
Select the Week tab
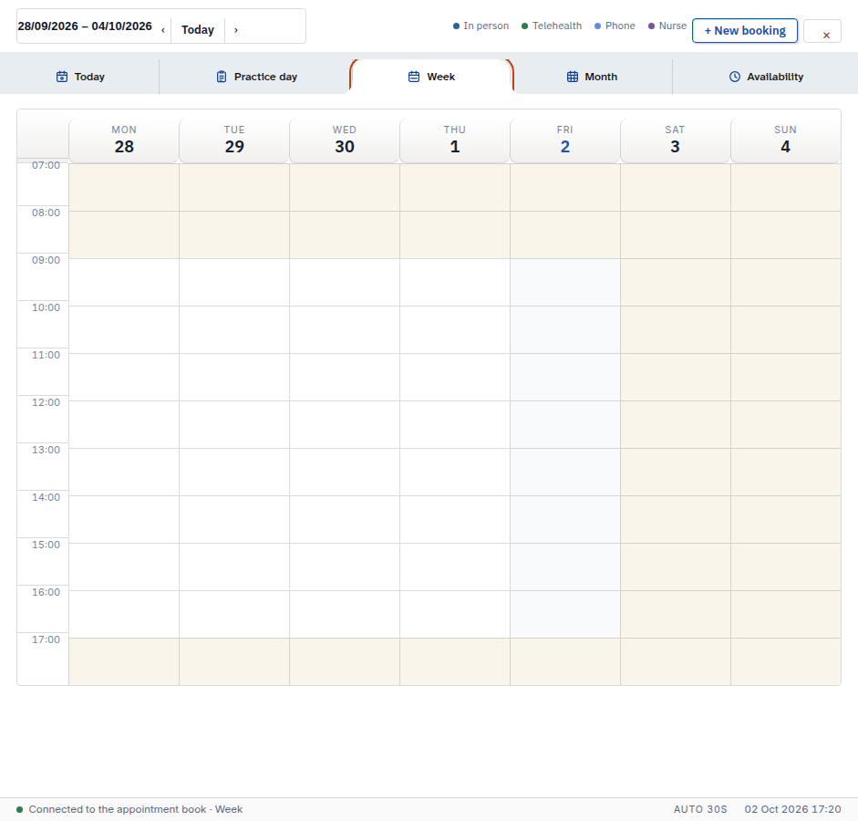tap(432, 77)
